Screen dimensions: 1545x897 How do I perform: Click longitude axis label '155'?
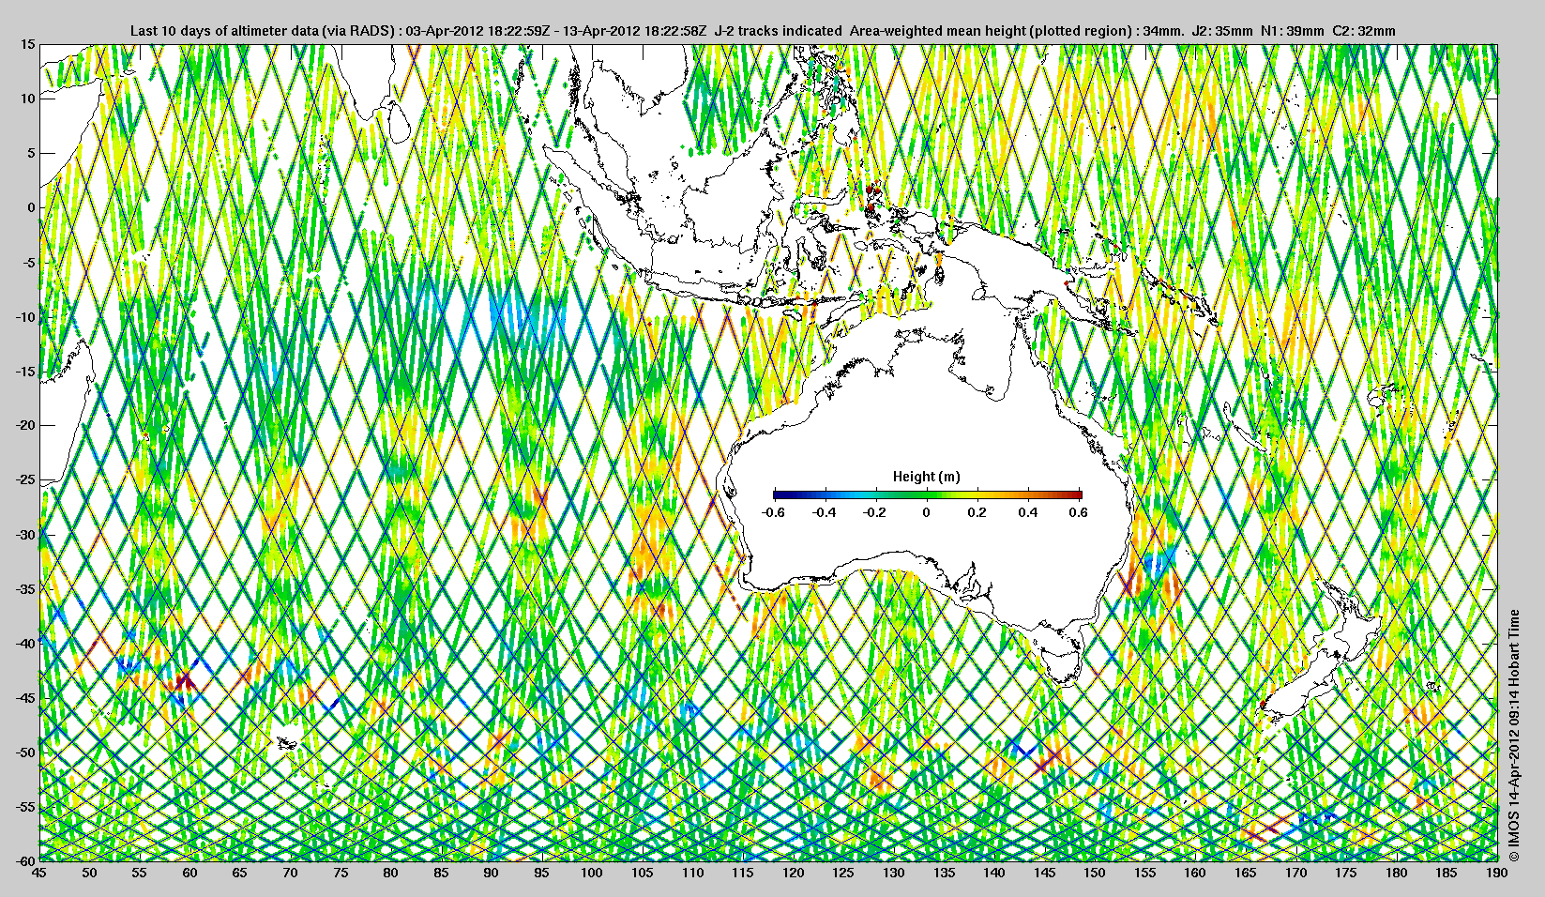(x=1145, y=873)
